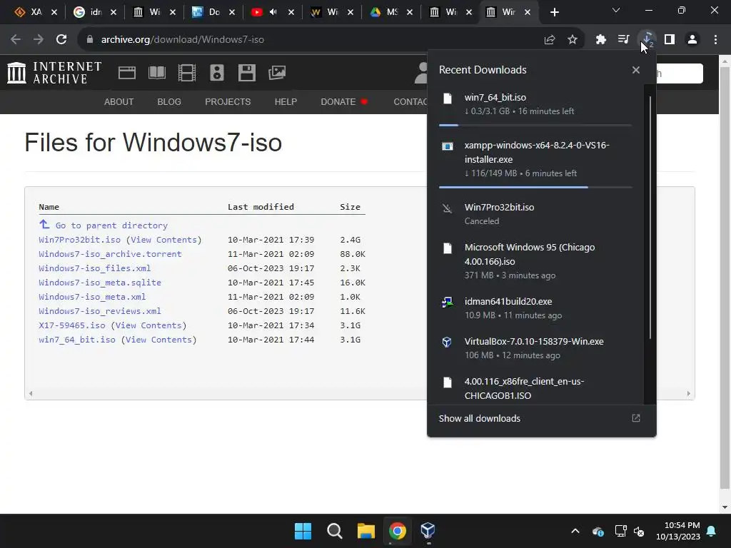Reload the current page

click(61, 40)
